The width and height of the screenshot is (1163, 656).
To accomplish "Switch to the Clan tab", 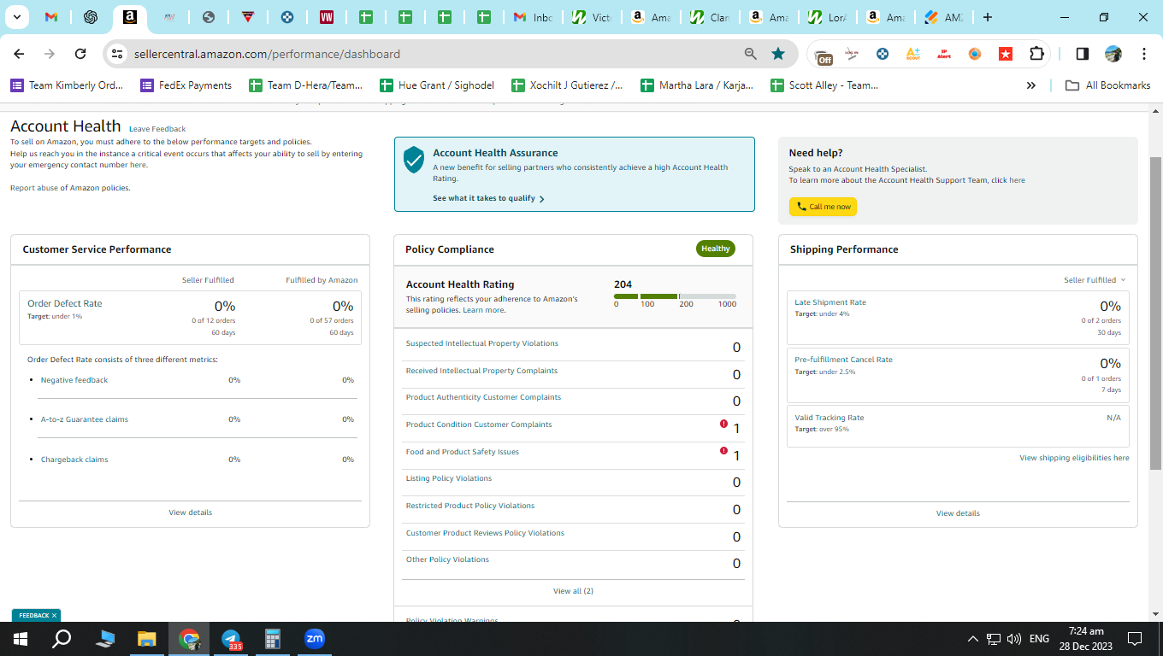I will tap(710, 17).
